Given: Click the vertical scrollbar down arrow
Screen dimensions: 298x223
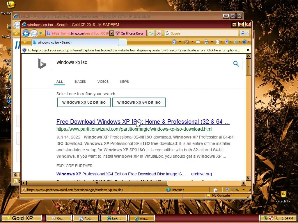Looking at the screenshot, I should click(x=248, y=178).
